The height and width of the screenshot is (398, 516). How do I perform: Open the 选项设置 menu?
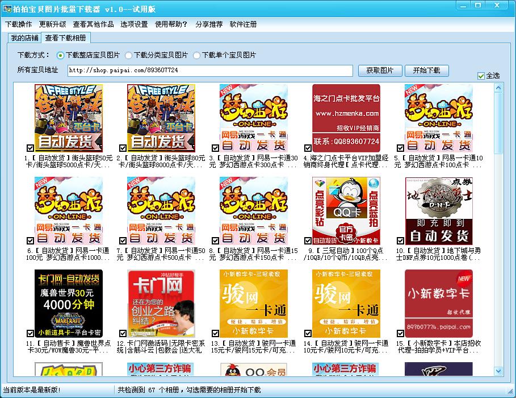click(134, 24)
